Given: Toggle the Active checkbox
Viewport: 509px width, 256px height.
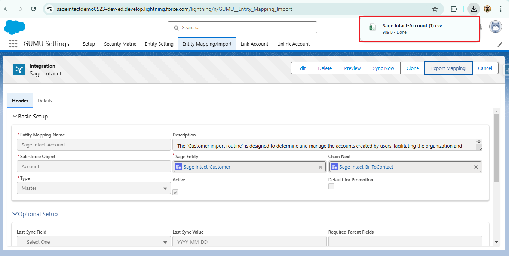Looking at the screenshot, I should 175,192.
